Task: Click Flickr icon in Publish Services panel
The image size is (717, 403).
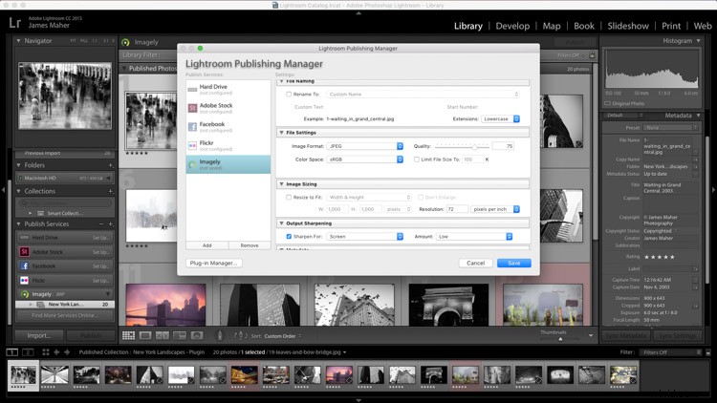Action: (24, 280)
